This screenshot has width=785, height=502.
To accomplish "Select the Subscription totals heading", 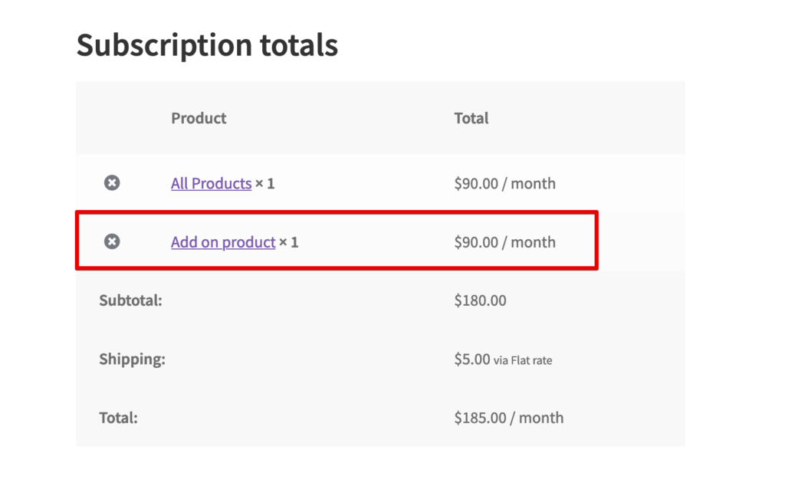I will coord(207,44).
